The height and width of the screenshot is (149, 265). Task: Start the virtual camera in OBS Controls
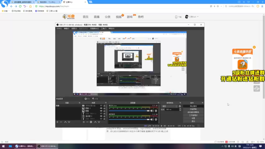193,112
